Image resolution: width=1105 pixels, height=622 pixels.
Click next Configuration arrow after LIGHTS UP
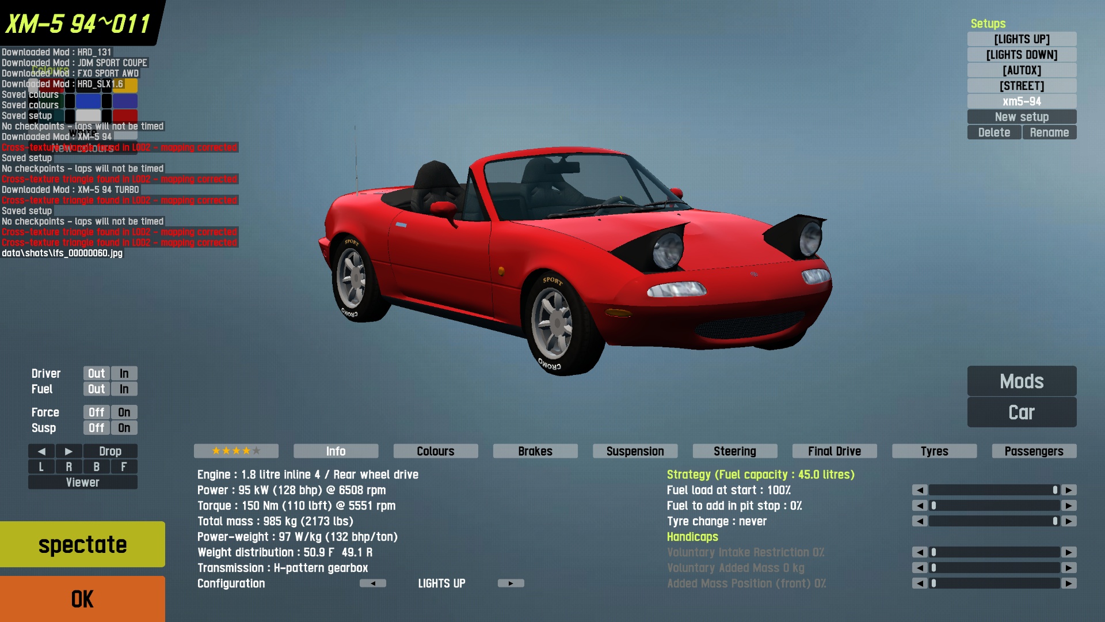point(510,583)
